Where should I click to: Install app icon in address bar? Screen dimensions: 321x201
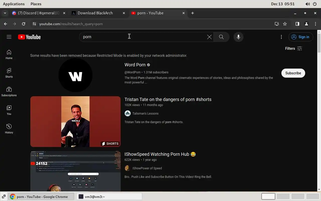pyautogui.click(x=277, y=24)
